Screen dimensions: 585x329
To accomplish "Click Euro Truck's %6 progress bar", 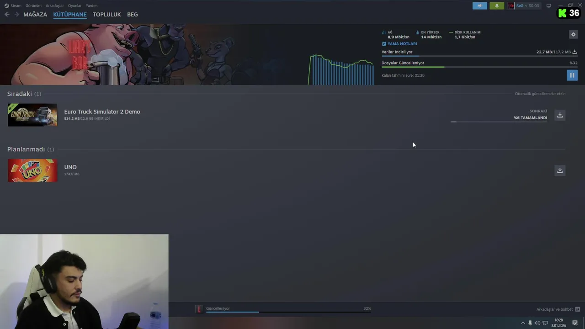I will pos(499,122).
